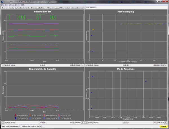Screen dimensions: 169x129
Task: Step Generator Mode Damping time range backward
Action: click(3, 122)
